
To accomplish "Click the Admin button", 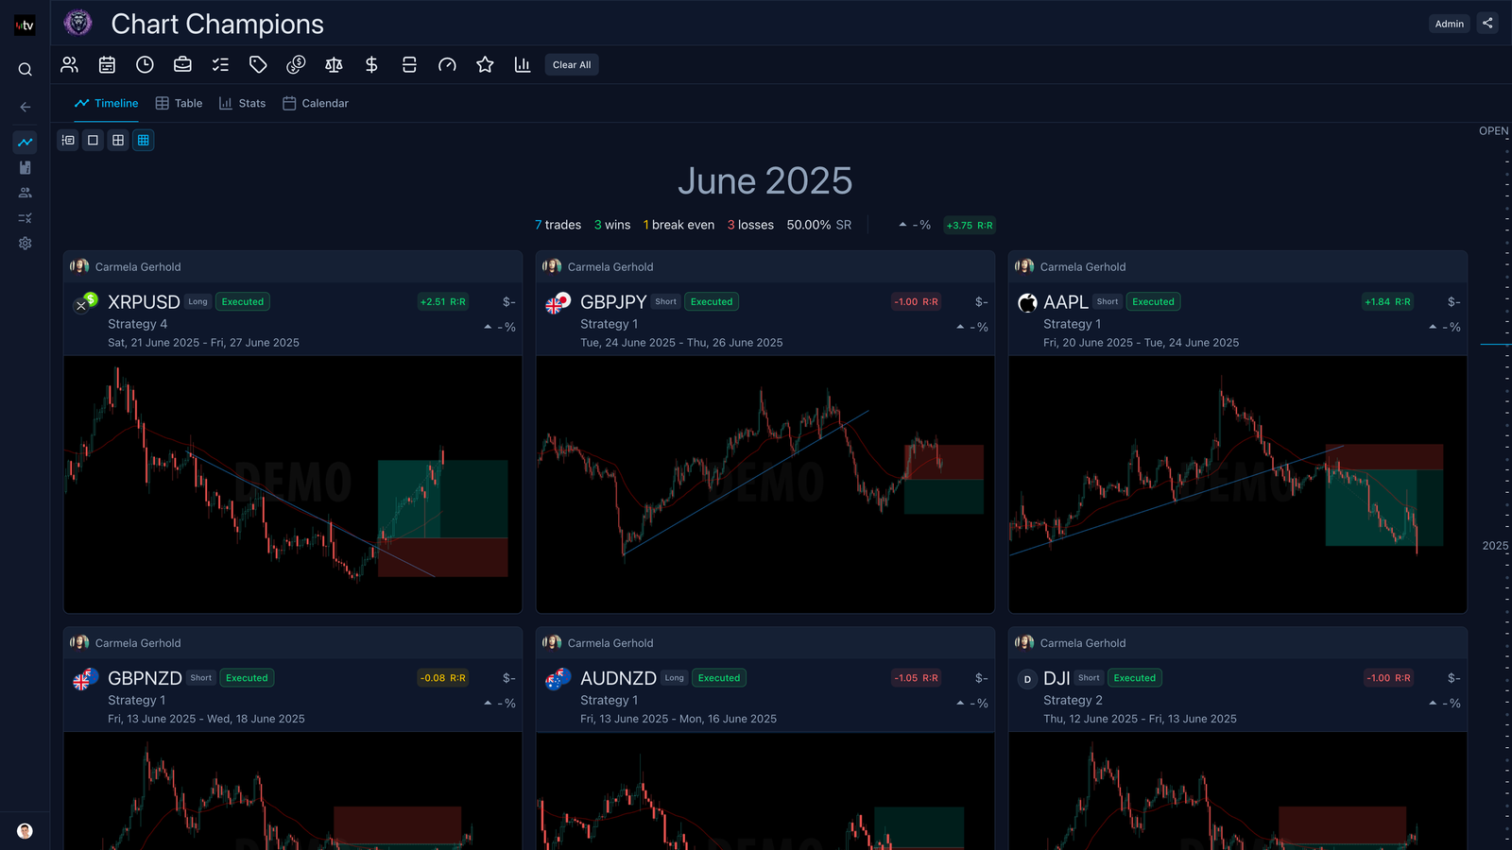I will pyautogui.click(x=1449, y=24).
